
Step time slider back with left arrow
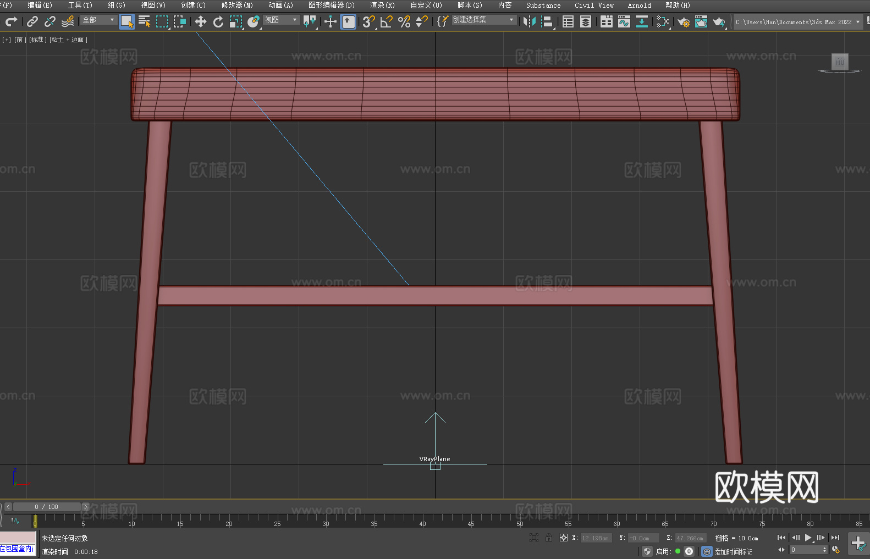(x=8, y=507)
